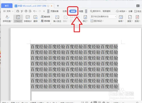142x103 pixels.
Task: Click the 接受 accept change icon
Action: pyautogui.click(x=130, y=17)
